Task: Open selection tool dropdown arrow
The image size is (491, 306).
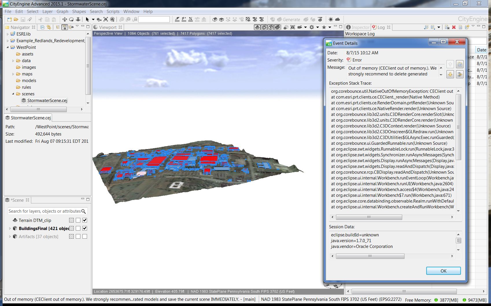Action: click(x=93, y=19)
